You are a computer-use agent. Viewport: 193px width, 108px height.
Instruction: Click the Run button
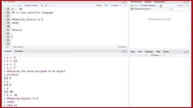tap(98, 5)
